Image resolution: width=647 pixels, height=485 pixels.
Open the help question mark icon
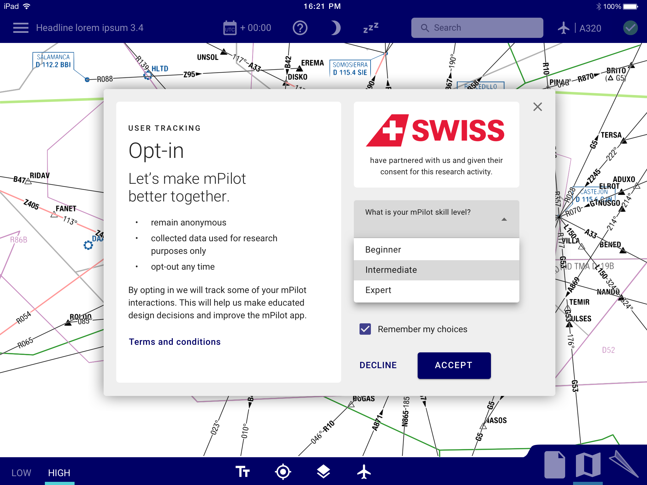click(x=300, y=28)
